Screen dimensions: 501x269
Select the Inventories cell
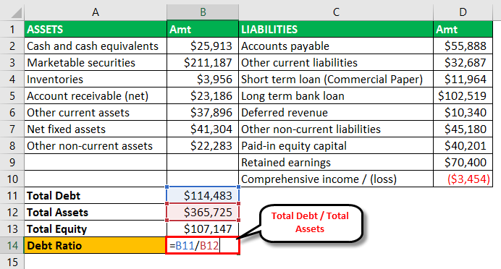coord(96,79)
